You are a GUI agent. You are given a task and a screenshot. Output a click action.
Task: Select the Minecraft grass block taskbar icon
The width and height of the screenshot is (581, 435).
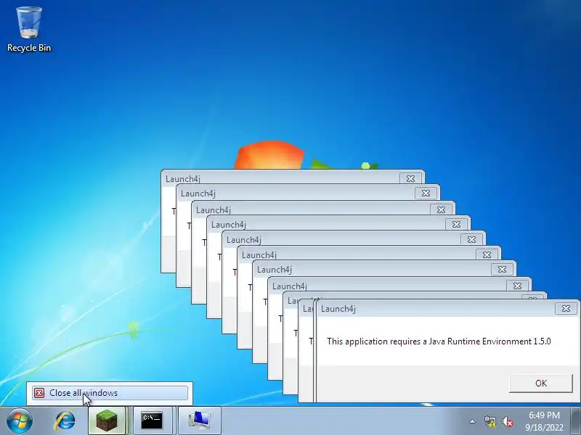pos(107,420)
